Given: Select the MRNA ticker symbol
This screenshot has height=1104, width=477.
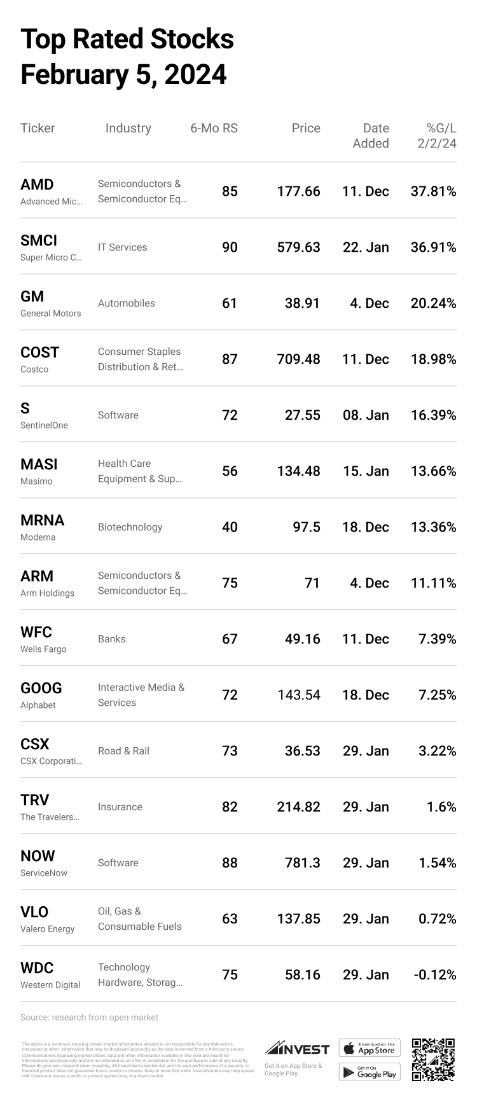Looking at the screenshot, I should click(x=42, y=520).
